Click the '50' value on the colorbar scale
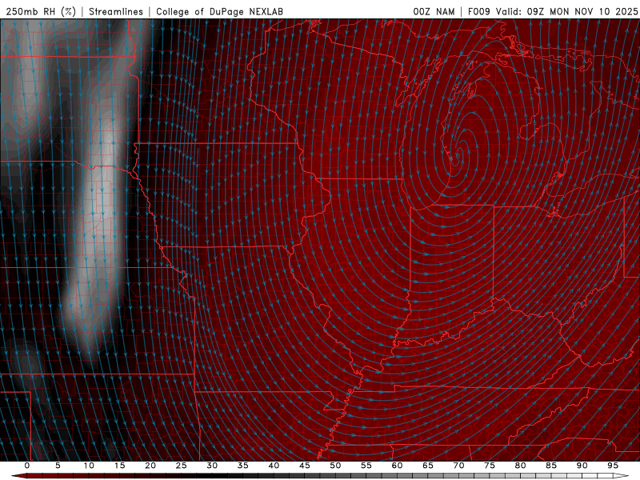Viewport: 640px width, 480px height. pyautogui.click(x=335, y=466)
